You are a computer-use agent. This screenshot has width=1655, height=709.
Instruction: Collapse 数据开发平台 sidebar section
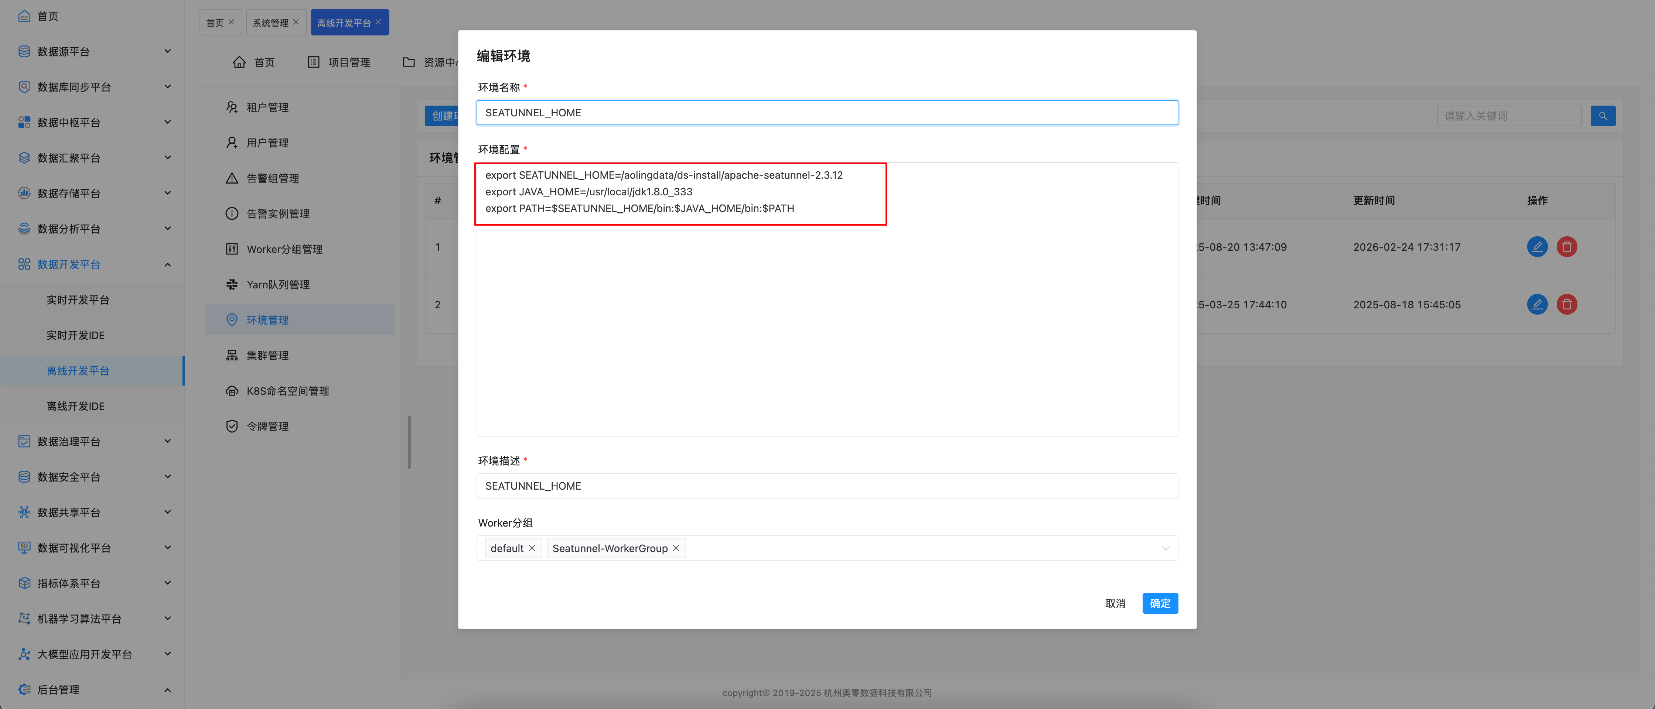click(168, 265)
